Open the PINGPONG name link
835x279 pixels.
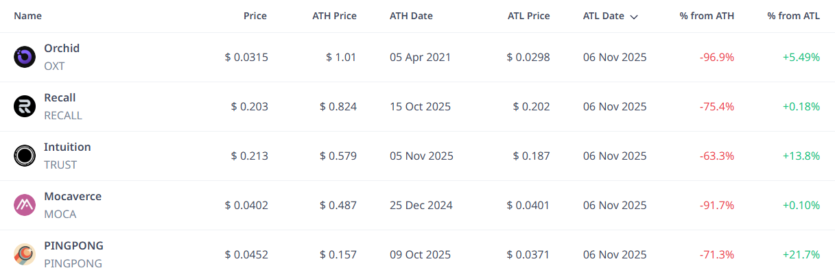tap(73, 246)
